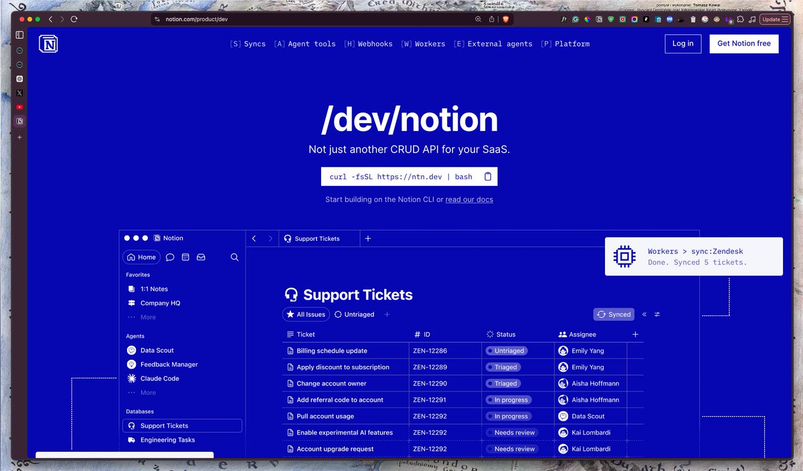803x471 pixels.
Task: Switch to the X vertical tab
Action: [x=19, y=93]
